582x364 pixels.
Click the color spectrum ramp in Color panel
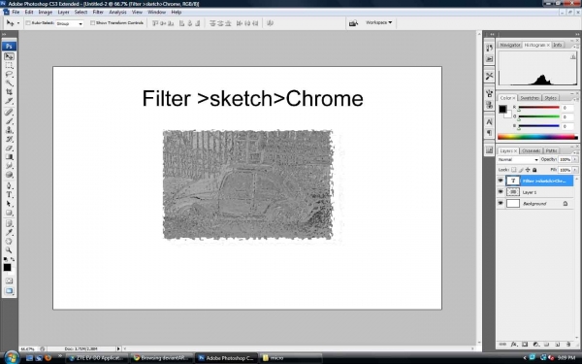pyautogui.click(x=537, y=137)
